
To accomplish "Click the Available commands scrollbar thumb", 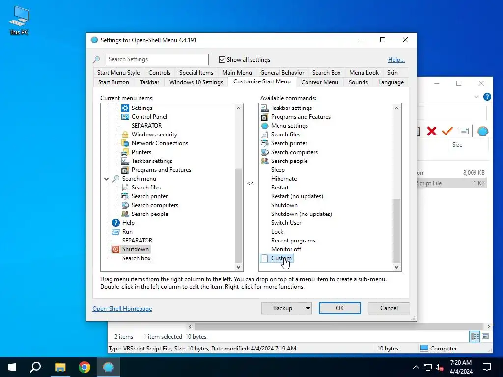I will click(x=397, y=231).
